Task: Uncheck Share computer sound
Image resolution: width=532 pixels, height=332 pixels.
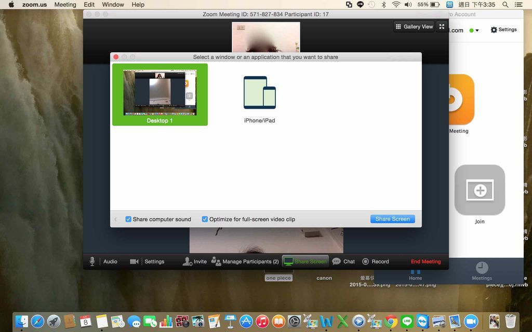Action: coord(128,219)
